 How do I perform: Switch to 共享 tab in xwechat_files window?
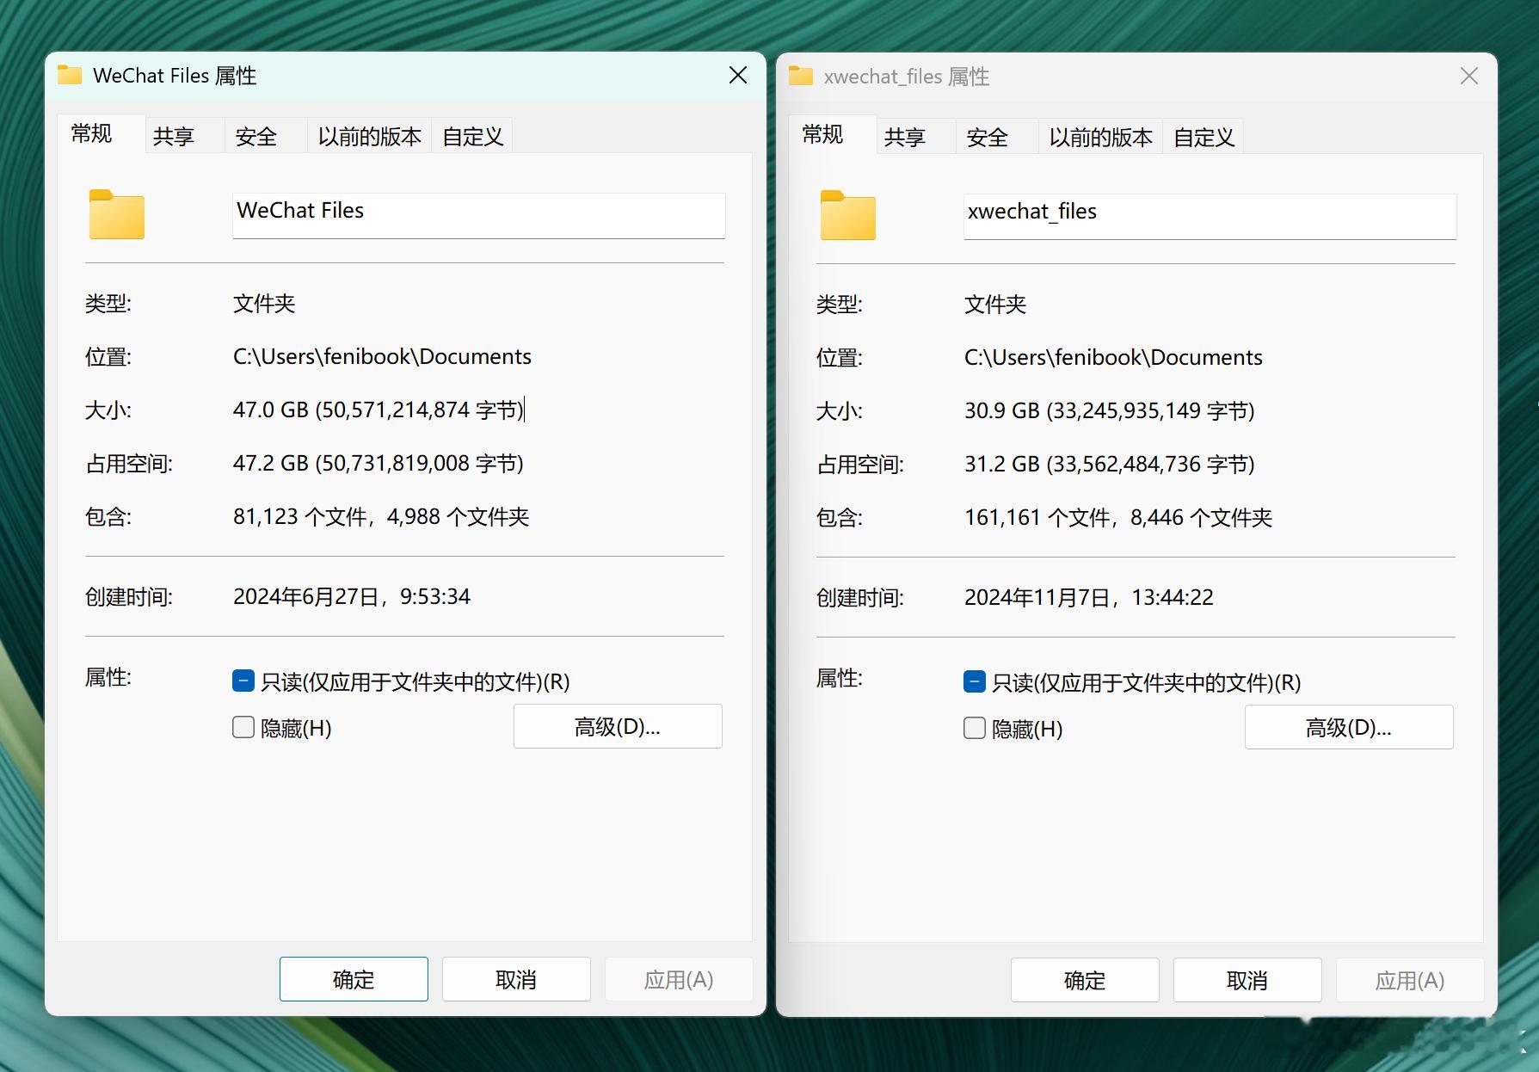[914, 137]
